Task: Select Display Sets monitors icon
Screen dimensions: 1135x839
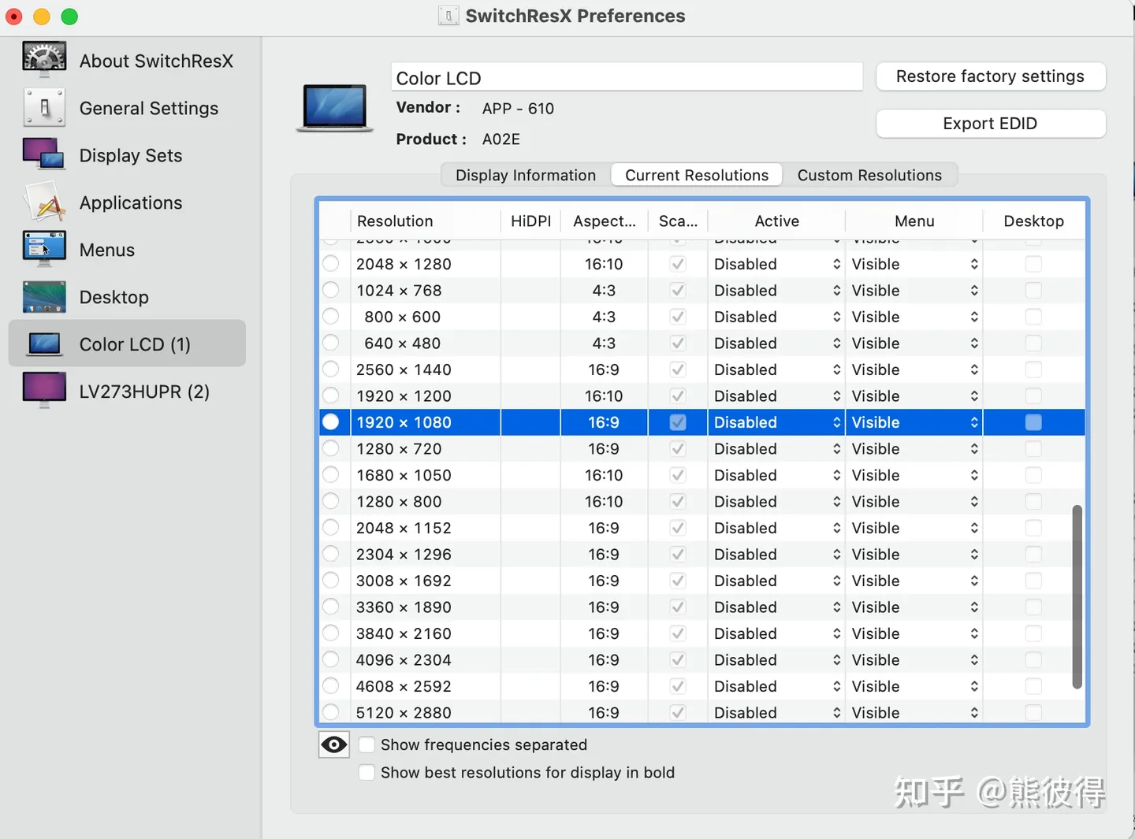Action: (44, 154)
